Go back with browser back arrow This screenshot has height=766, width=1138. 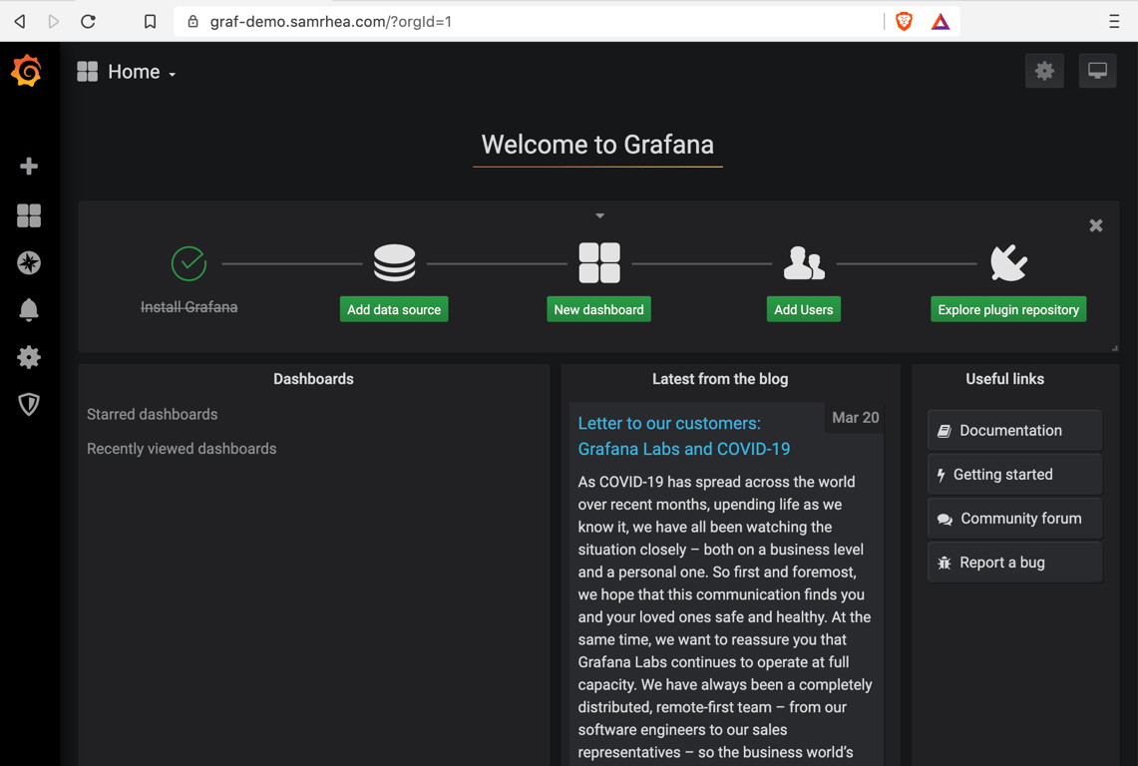20,22
